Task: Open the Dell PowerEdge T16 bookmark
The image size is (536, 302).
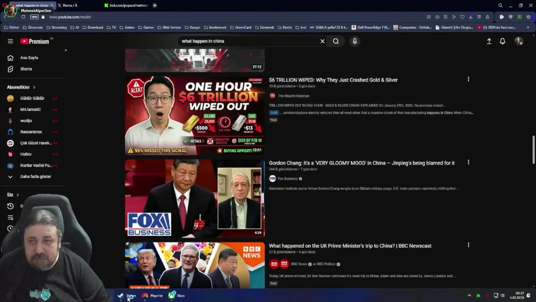Action: pos(371,27)
